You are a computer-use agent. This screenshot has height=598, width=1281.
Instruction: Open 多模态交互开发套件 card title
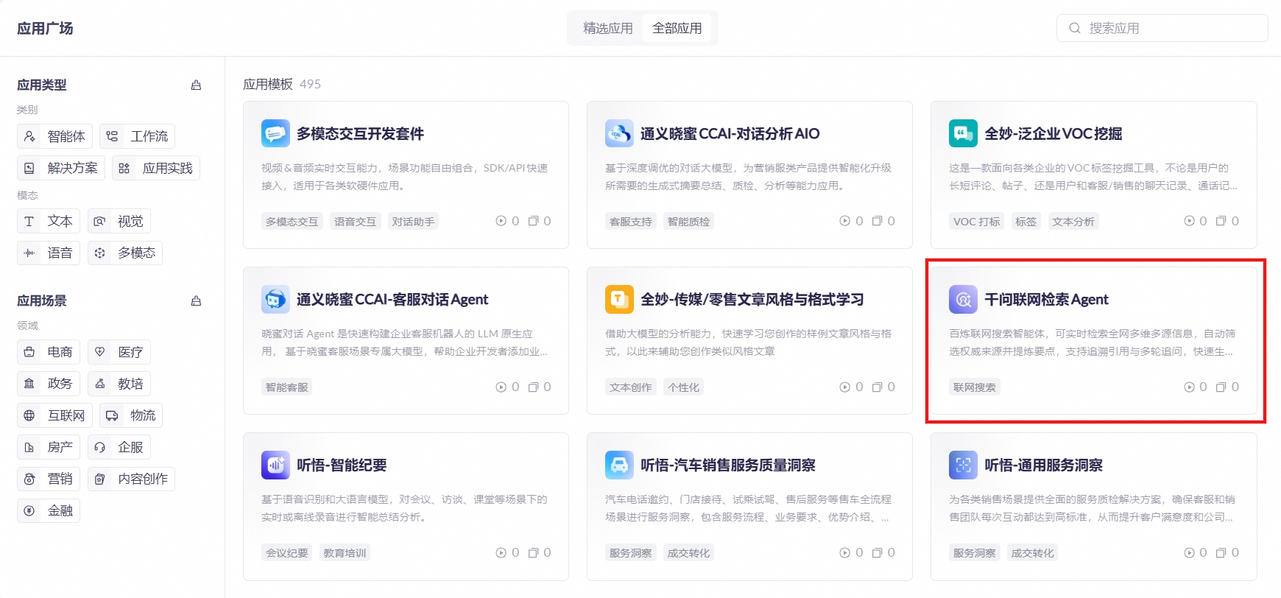point(360,133)
